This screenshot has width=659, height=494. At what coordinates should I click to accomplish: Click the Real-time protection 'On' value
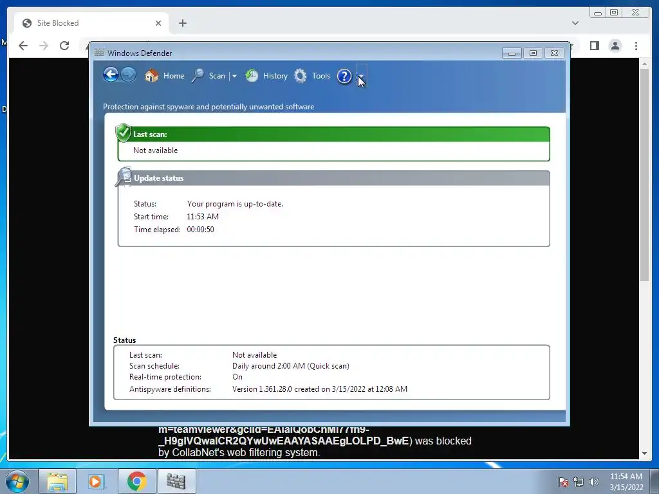237,377
